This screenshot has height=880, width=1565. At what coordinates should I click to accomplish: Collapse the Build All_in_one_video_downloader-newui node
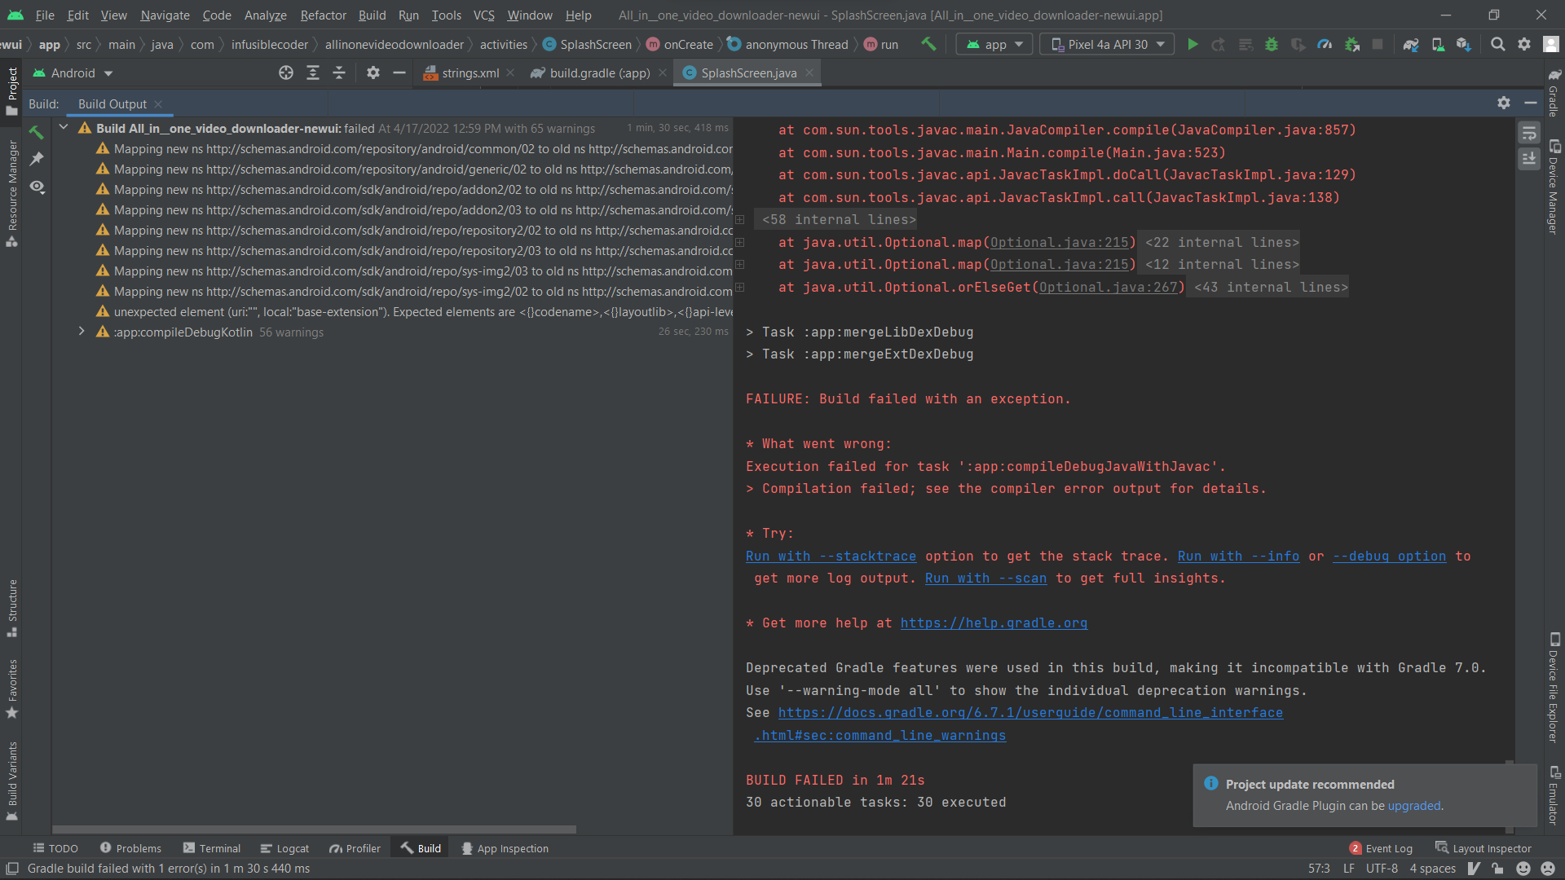click(64, 128)
